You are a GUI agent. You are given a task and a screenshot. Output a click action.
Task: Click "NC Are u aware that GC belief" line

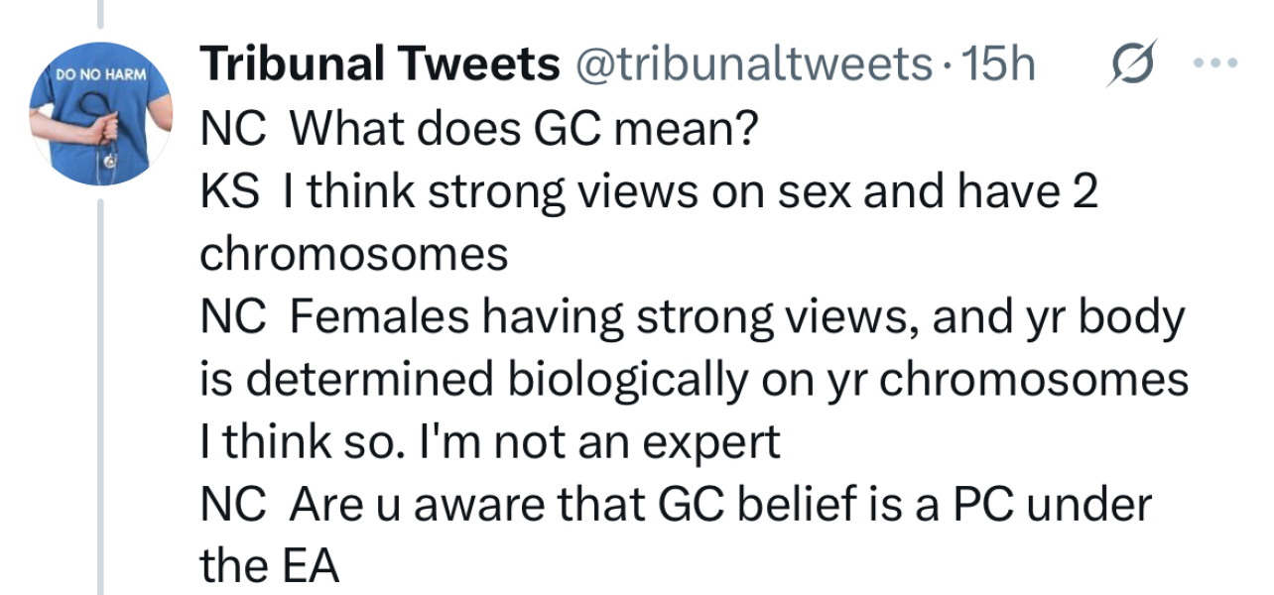coord(675,505)
